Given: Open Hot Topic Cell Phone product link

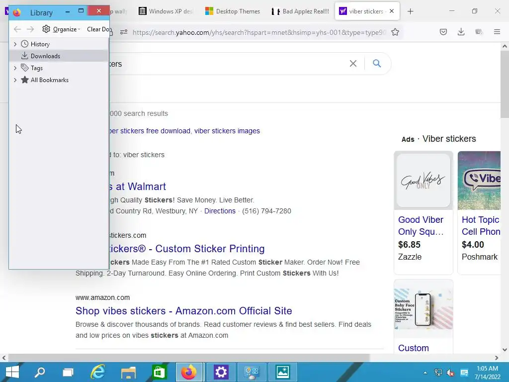Looking at the screenshot, I should pyautogui.click(x=481, y=226).
